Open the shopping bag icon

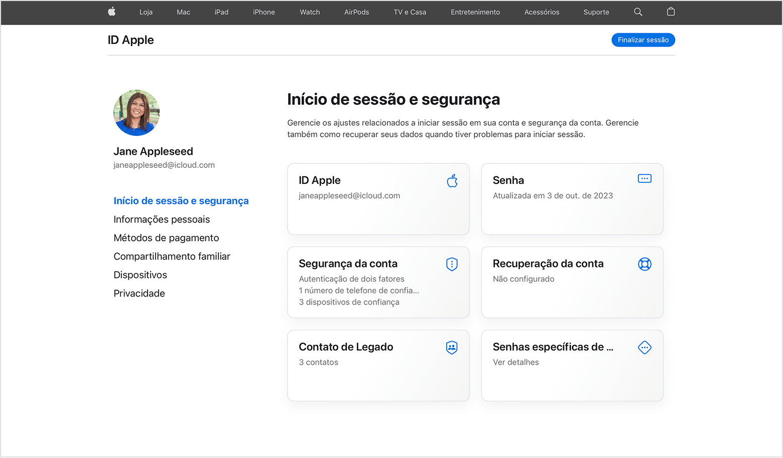pos(671,12)
